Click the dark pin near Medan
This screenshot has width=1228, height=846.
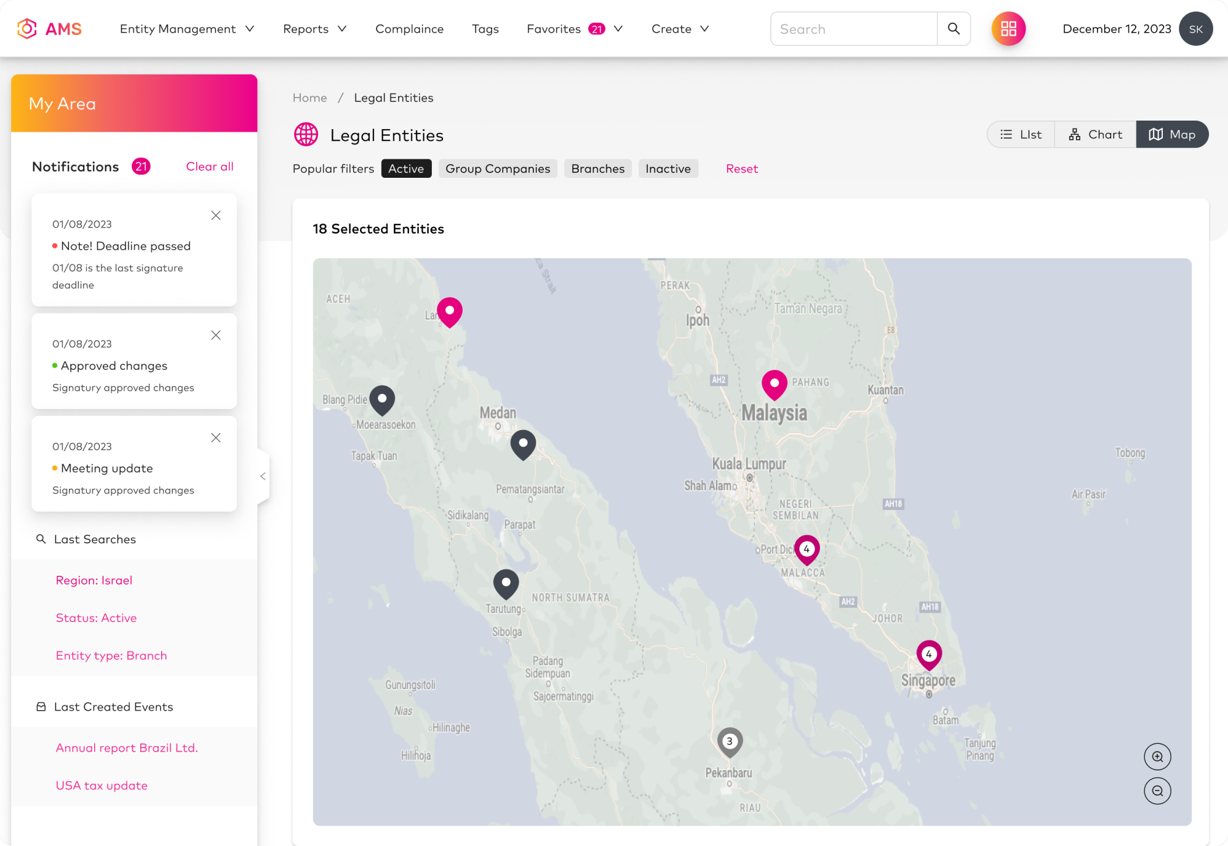tap(523, 445)
